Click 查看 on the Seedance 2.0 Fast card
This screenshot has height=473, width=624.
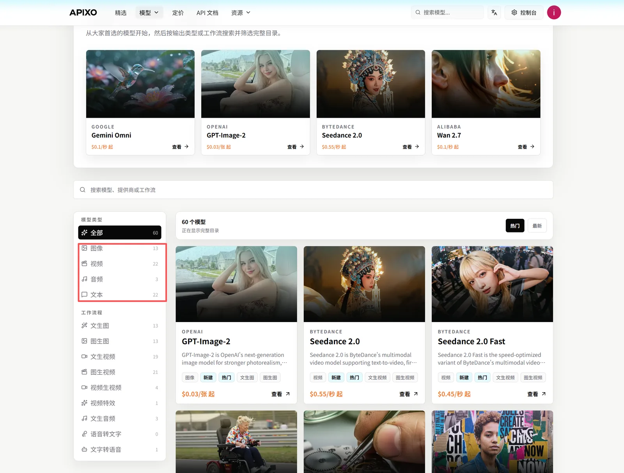536,394
